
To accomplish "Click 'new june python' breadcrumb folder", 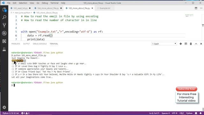I will 22,13.
